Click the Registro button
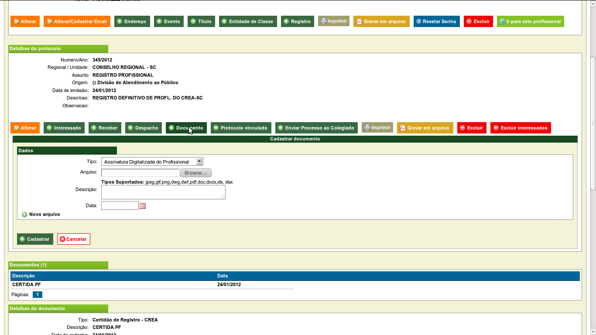 pyautogui.click(x=298, y=21)
